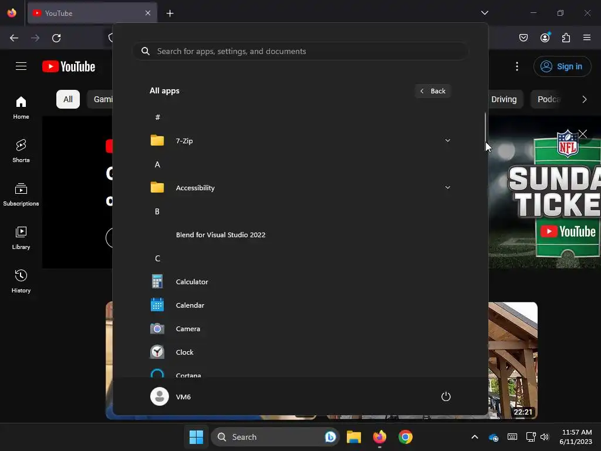Click the Windows Start button

click(x=196, y=437)
